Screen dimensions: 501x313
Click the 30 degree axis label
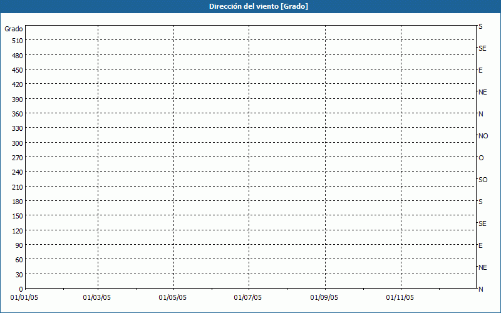(19, 275)
